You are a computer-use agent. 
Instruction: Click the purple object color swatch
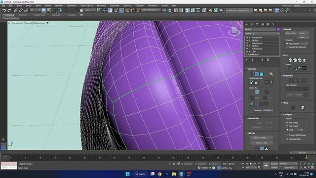click(278, 30)
